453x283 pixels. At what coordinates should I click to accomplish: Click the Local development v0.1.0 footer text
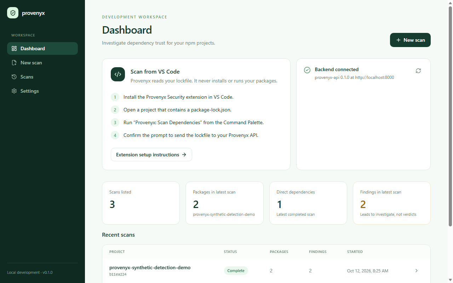click(30, 272)
